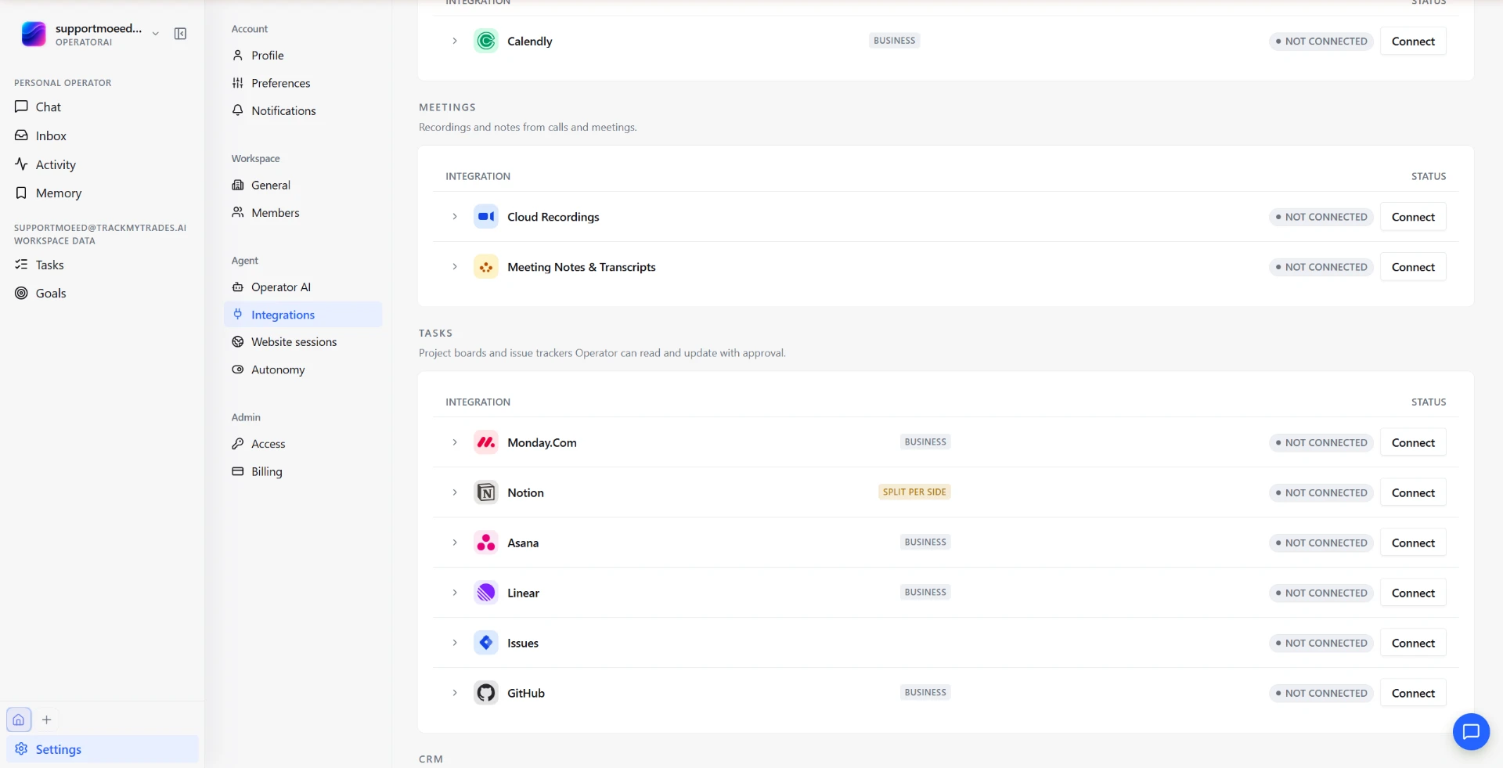Expand the Linear integration row
The width and height of the screenshot is (1503, 768).
coord(455,593)
